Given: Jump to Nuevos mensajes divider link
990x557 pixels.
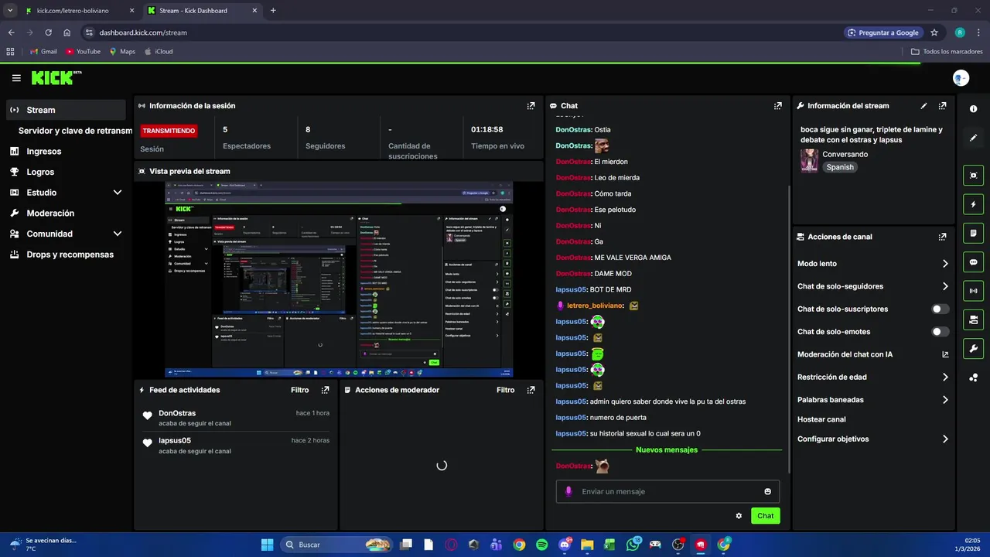Looking at the screenshot, I should coord(666,449).
